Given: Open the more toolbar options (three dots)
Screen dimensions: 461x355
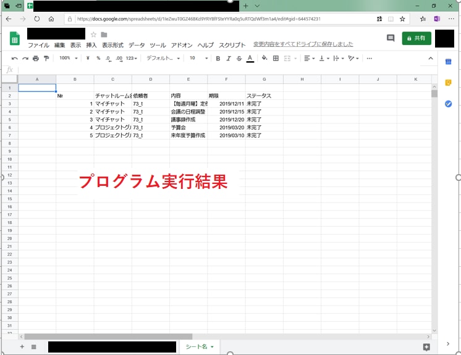Looking at the screenshot, I should pos(370,59).
